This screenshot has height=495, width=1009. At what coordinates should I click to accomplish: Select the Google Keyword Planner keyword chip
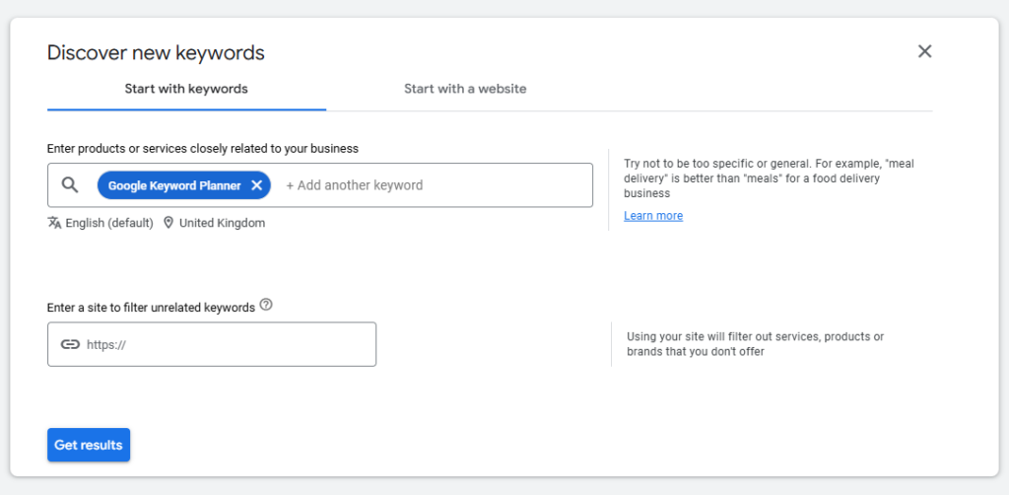174,185
